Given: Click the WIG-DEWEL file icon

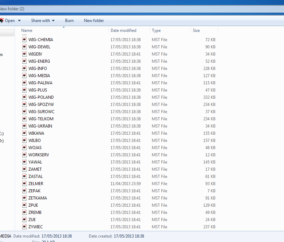Looking at the screenshot, I should pos(24,47).
